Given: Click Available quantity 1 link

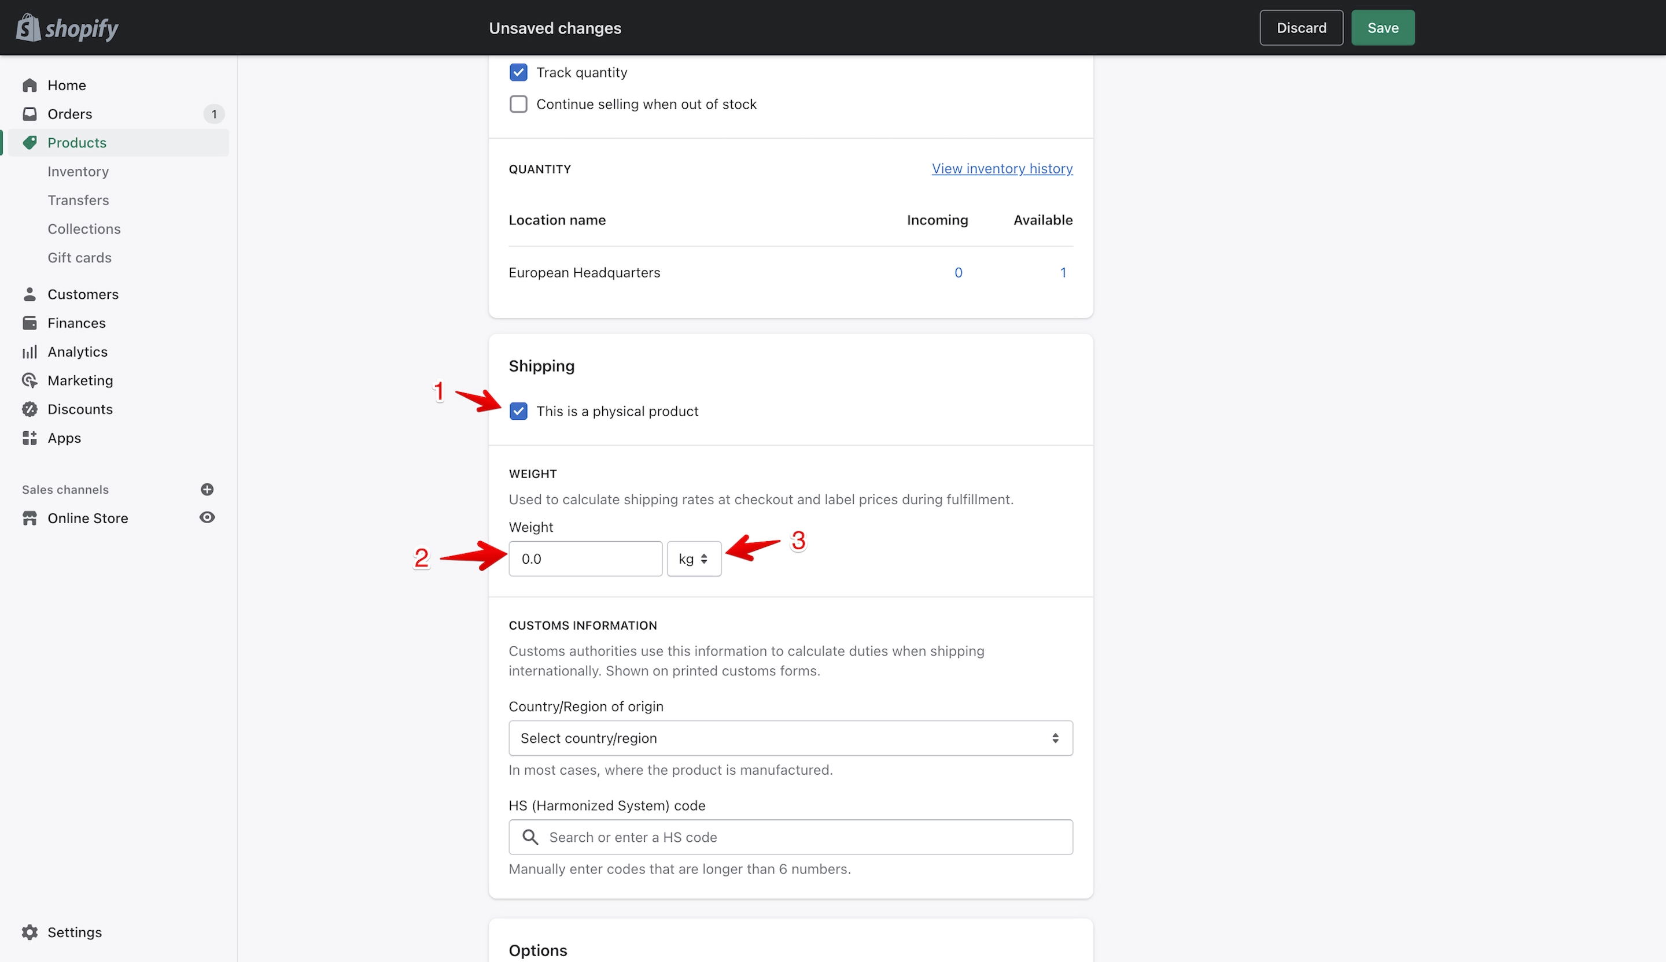Looking at the screenshot, I should click(1063, 272).
